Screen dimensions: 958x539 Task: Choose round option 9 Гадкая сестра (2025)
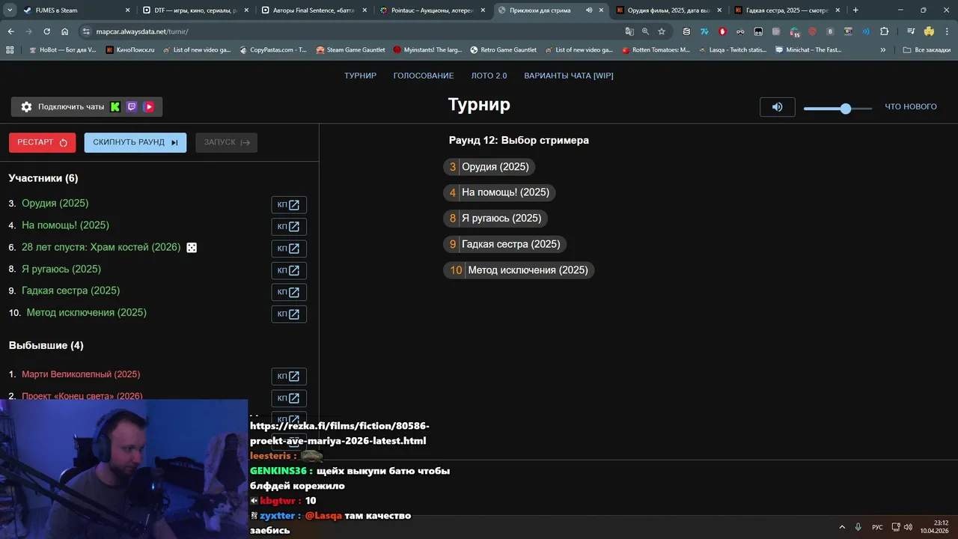(x=505, y=244)
